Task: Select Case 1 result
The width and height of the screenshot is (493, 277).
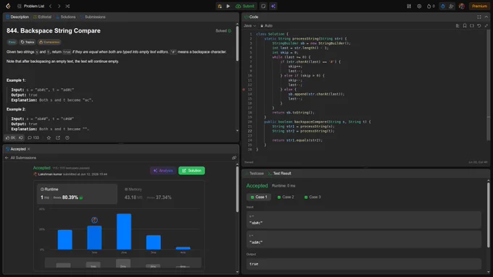Action: coord(259,197)
